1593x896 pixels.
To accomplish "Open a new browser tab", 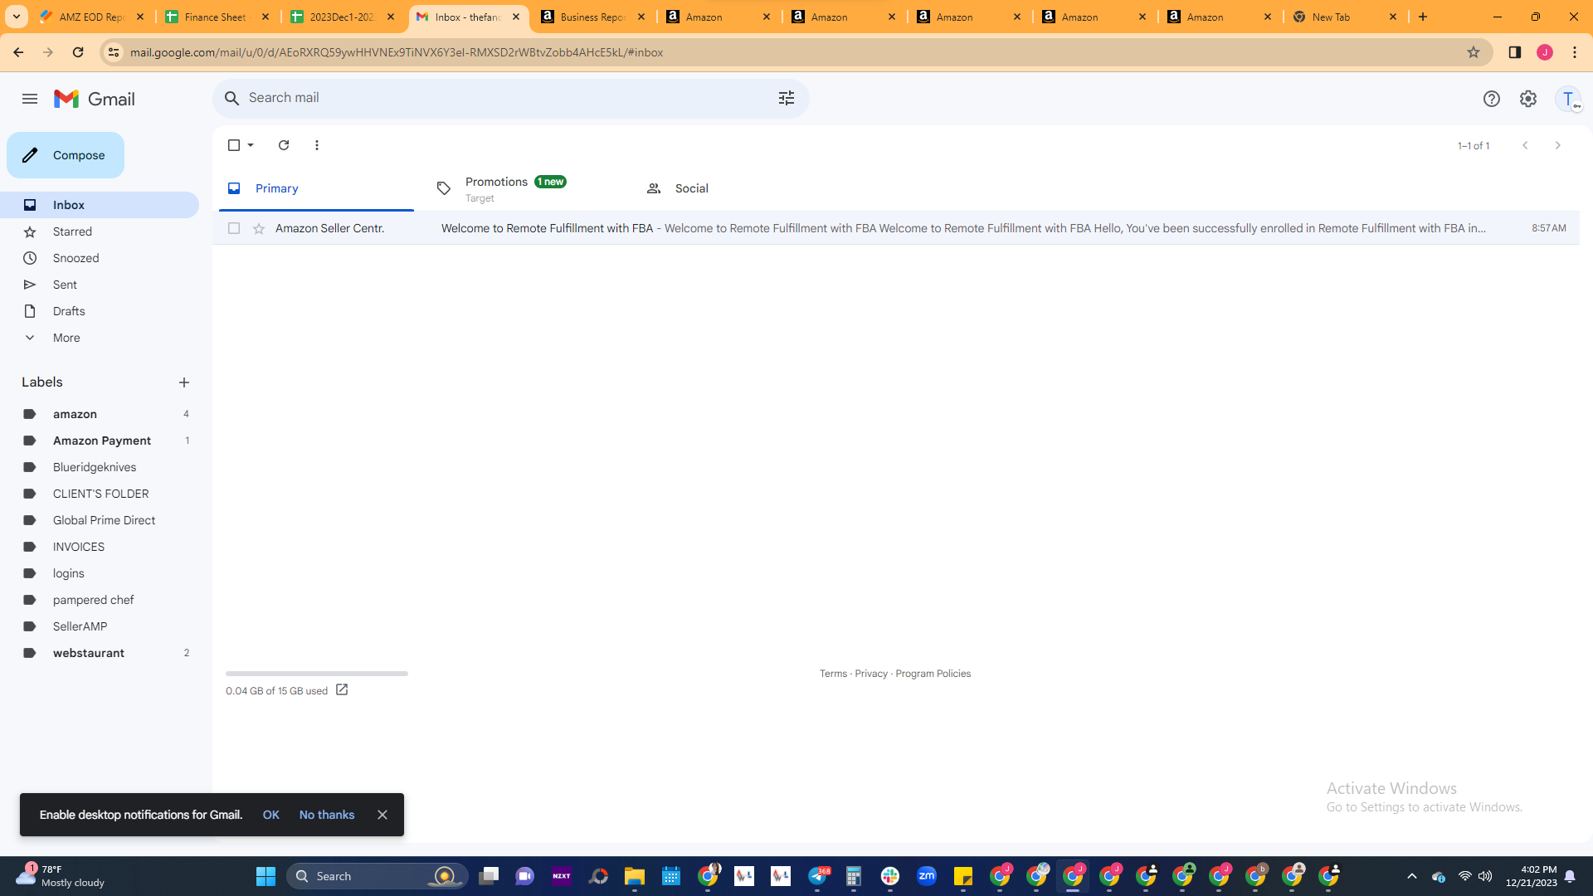I will pos(1423,17).
